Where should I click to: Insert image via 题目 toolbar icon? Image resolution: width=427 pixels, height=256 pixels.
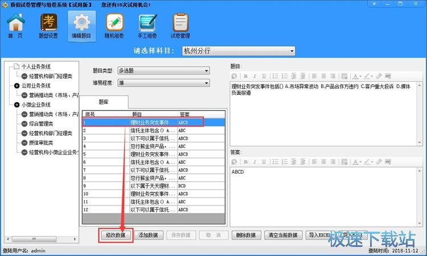pyautogui.click(x=344, y=76)
